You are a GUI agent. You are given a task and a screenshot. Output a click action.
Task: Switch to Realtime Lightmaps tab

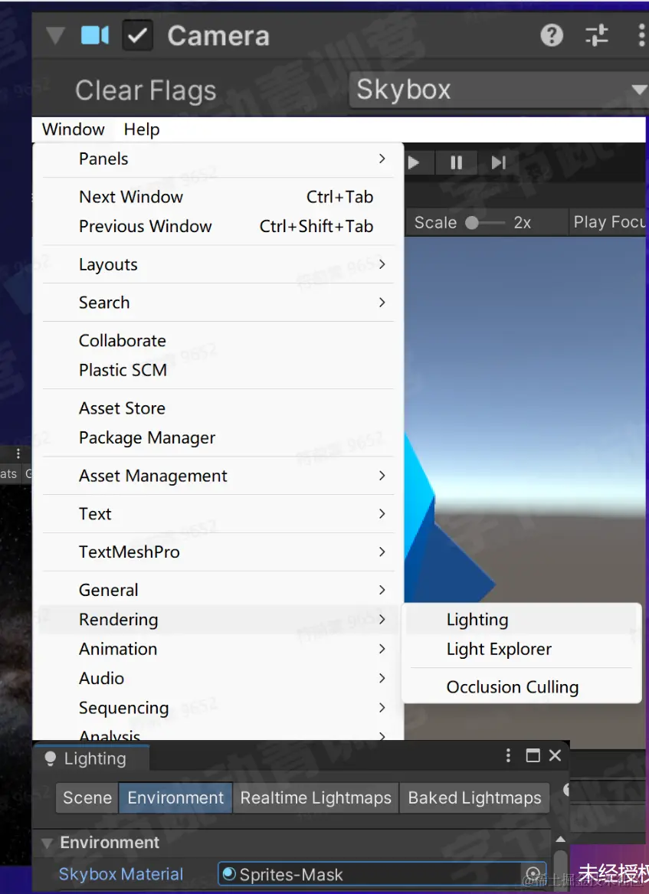[316, 797]
